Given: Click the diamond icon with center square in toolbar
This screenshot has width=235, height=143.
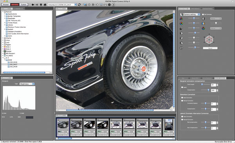Looking at the screenshot, I should click(93, 5).
